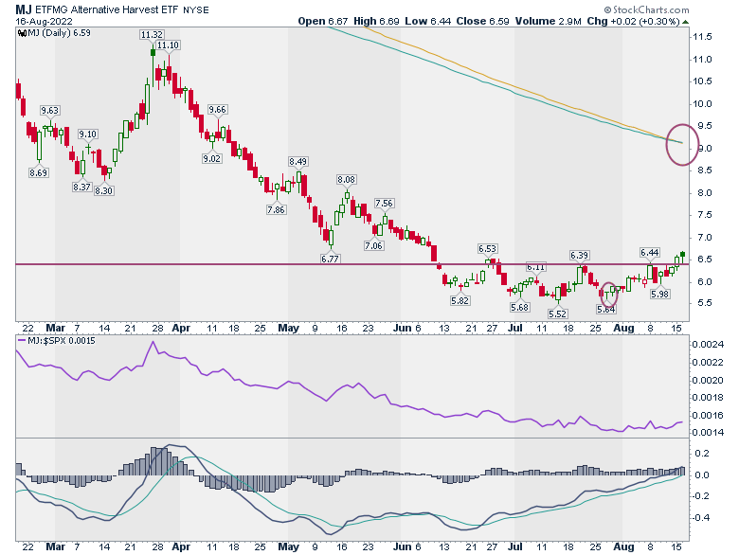Click the 7.56 high price label
This screenshot has height=555, width=739.
(384, 203)
